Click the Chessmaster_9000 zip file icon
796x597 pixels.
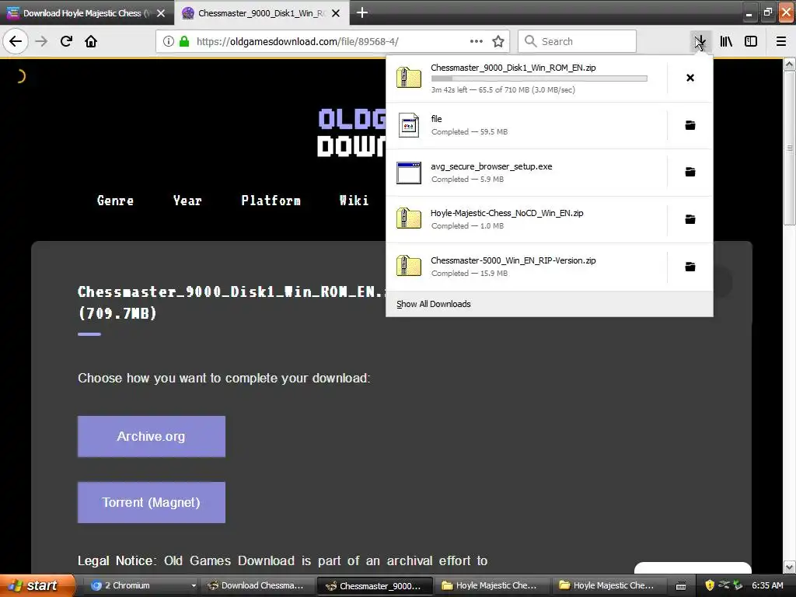[409, 78]
